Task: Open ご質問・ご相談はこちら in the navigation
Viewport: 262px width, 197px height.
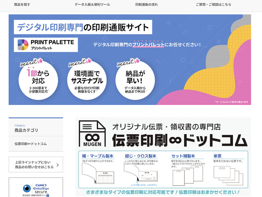Action: pyautogui.click(x=214, y=5)
